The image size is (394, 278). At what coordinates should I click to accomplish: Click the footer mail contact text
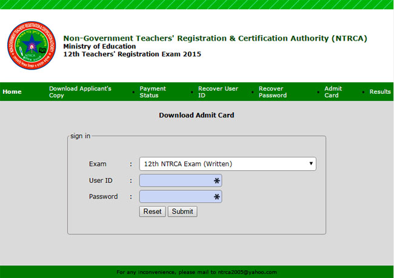(196, 272)
